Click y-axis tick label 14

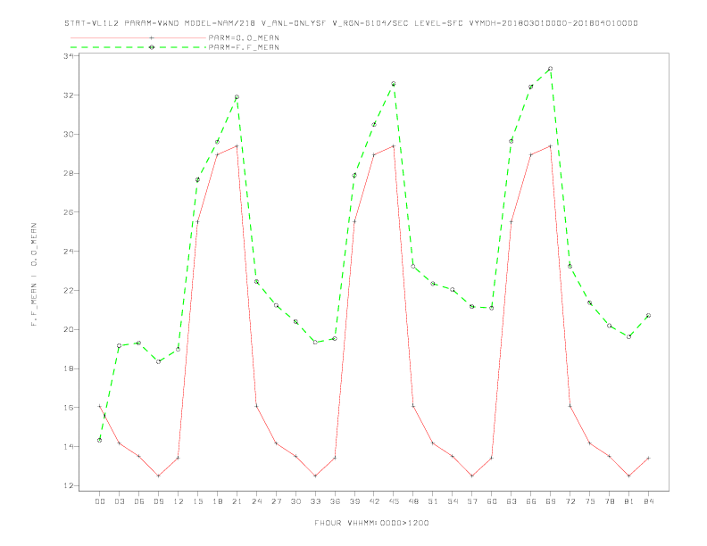click(69, 446)
